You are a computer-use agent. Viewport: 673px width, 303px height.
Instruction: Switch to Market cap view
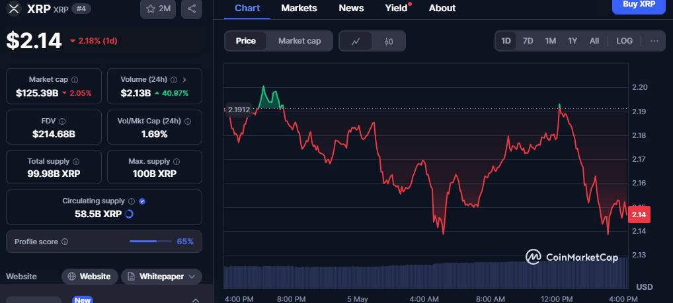coord(299,41)
